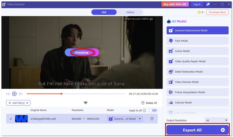
Task: Click the Preview button on video
Action: tap(82, 53)
